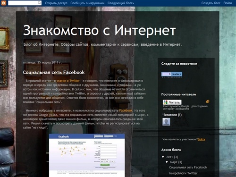The image size is (236, 177).
Task: Open the Facebook screenshot thumbnail
Action: [87, 155]
